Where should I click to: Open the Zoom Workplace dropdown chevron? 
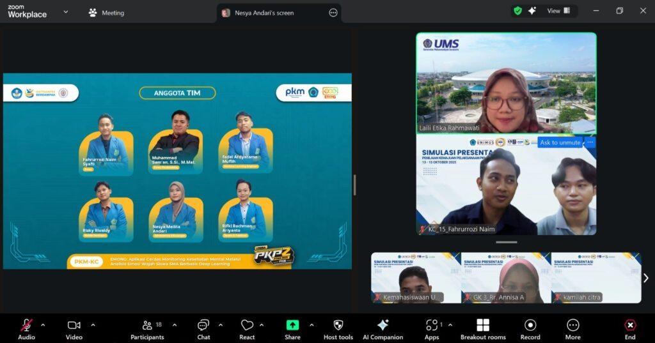pyautogui.click(x=65, y=11)
